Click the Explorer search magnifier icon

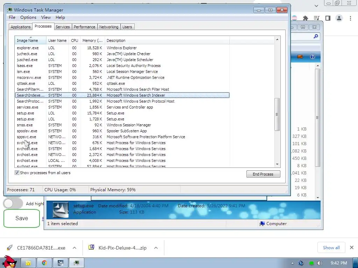pos(316,36)
